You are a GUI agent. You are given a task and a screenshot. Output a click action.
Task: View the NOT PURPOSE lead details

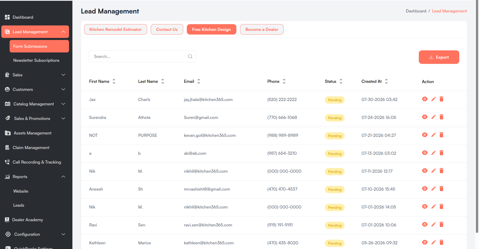(425, 135)
